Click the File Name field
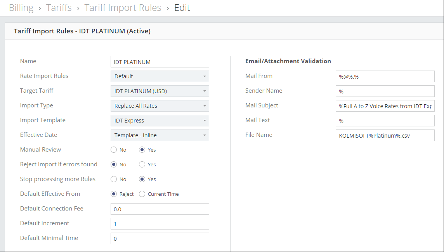 (385, 135)
